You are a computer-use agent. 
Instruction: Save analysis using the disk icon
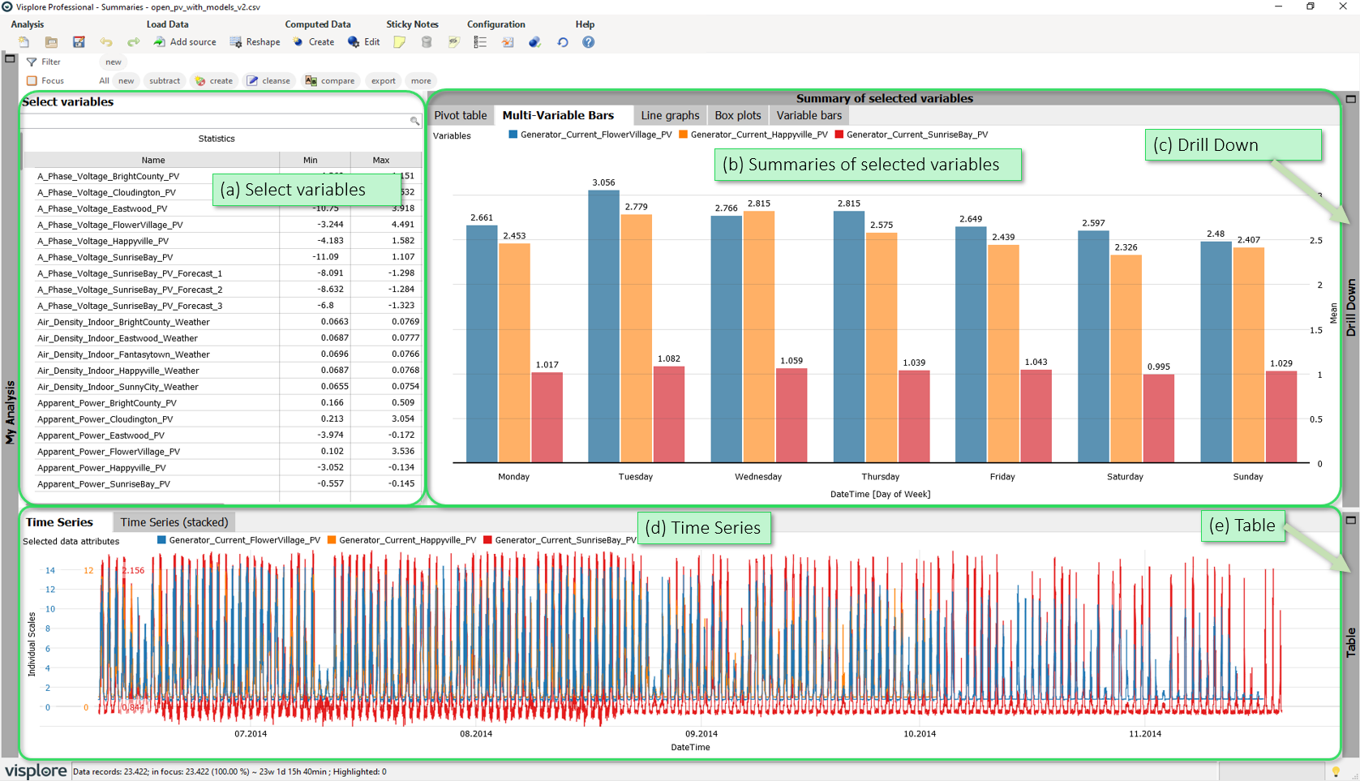tap(79, 42)
